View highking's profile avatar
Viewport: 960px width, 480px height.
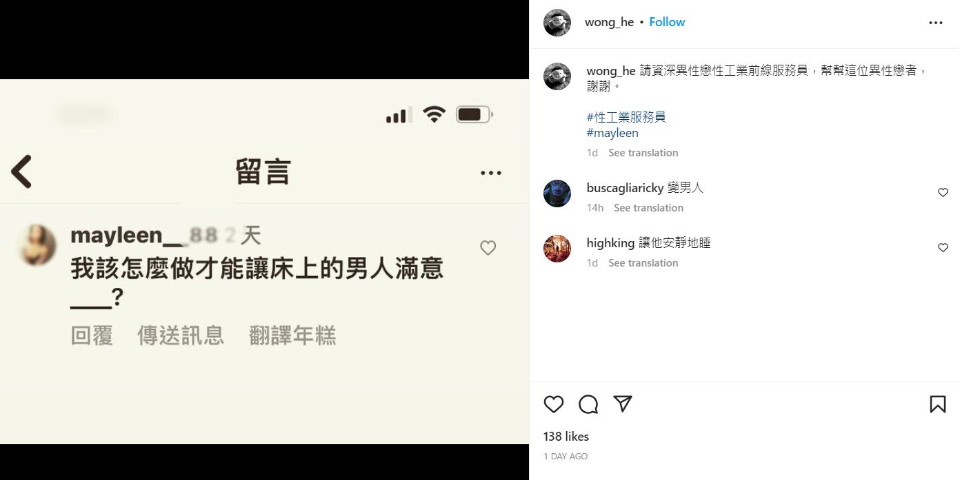point(557,249)
